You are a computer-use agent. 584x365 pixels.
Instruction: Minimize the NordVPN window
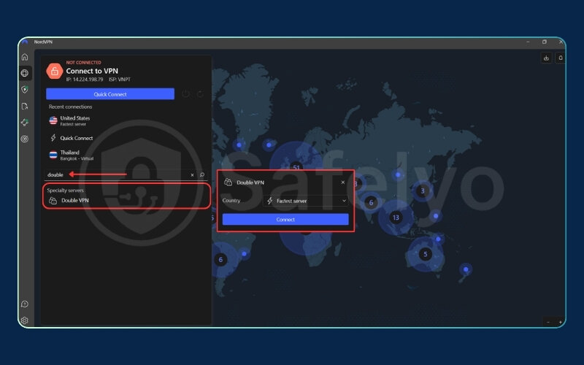click(x=528, y=42)
